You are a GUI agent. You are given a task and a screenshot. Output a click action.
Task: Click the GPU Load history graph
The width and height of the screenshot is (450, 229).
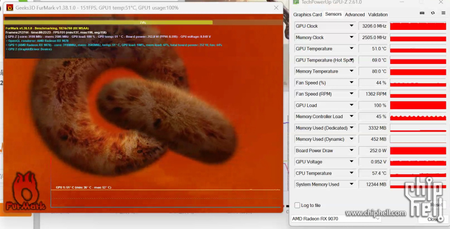coord(418,105)
